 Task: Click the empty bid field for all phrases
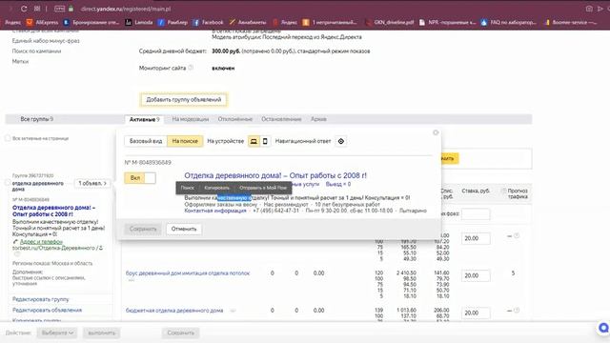click(x=476, y=213)
